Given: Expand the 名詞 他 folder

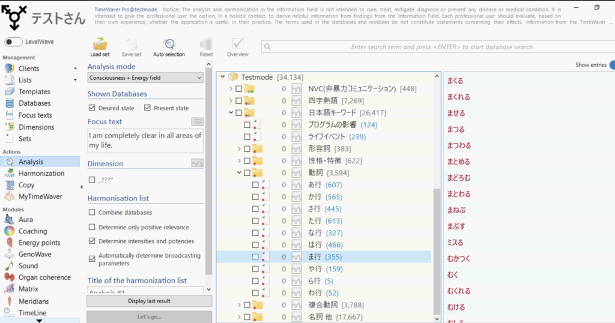Looking at the screenshot, I should click(239, 317).
